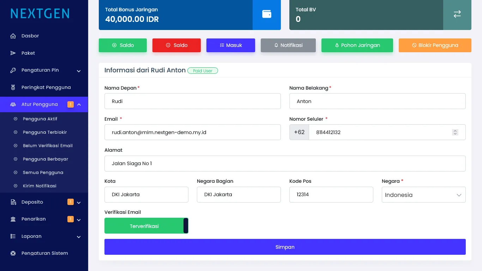Viewport: 482px width, 271px height.
Task: Click the medal icon beside Peringkat Pengguna
Action: pyautogui.click(x=13, y=88)
